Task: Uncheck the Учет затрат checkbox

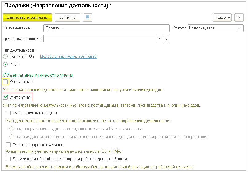Action: 6,97
